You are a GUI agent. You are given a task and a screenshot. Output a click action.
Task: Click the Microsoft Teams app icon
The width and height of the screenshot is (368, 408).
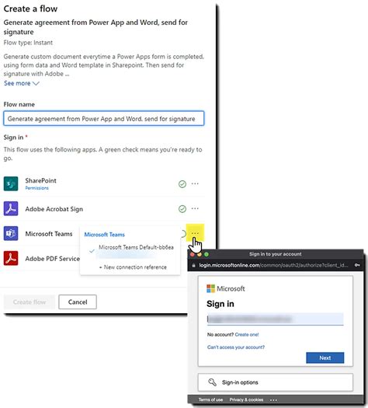coord(11,233)
